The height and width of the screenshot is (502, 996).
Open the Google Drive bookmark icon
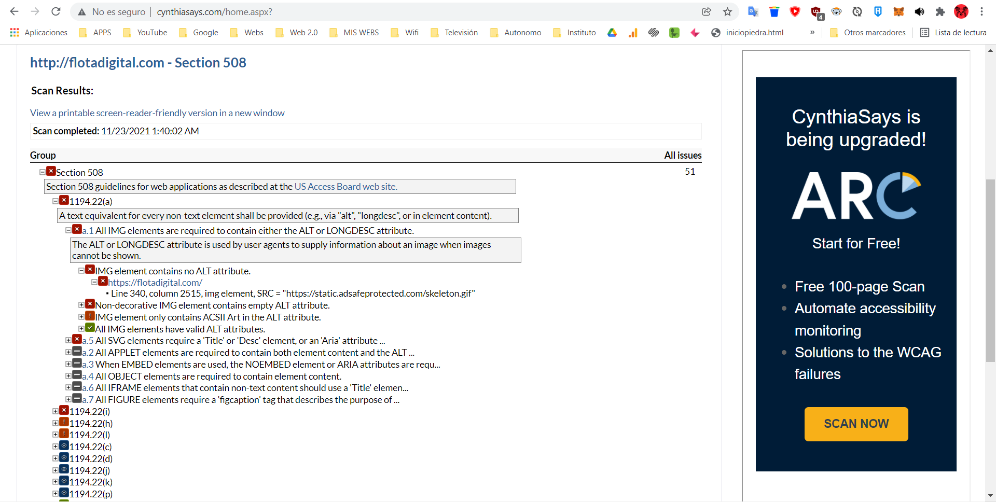(x=612, y=33)
